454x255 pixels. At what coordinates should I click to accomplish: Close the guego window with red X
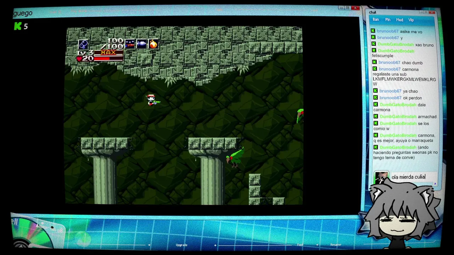coord(356,8)
